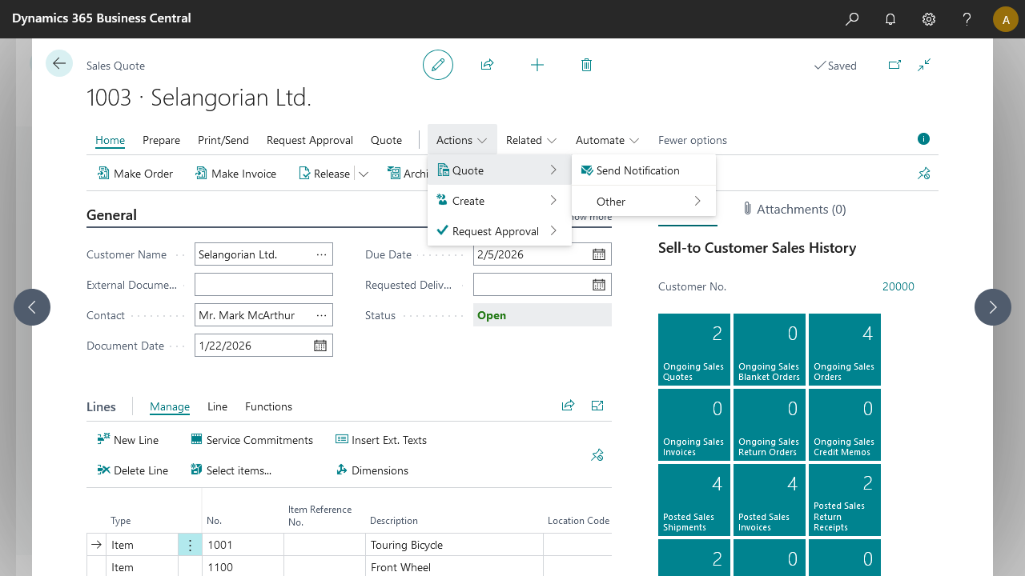Screen dimensions: 1025x576
Task: Open the Attachments (0) tab
Action: [794, 209]
